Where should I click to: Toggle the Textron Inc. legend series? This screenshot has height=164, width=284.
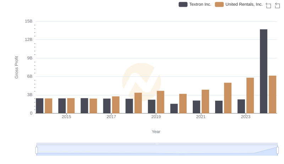coord(195,4)
